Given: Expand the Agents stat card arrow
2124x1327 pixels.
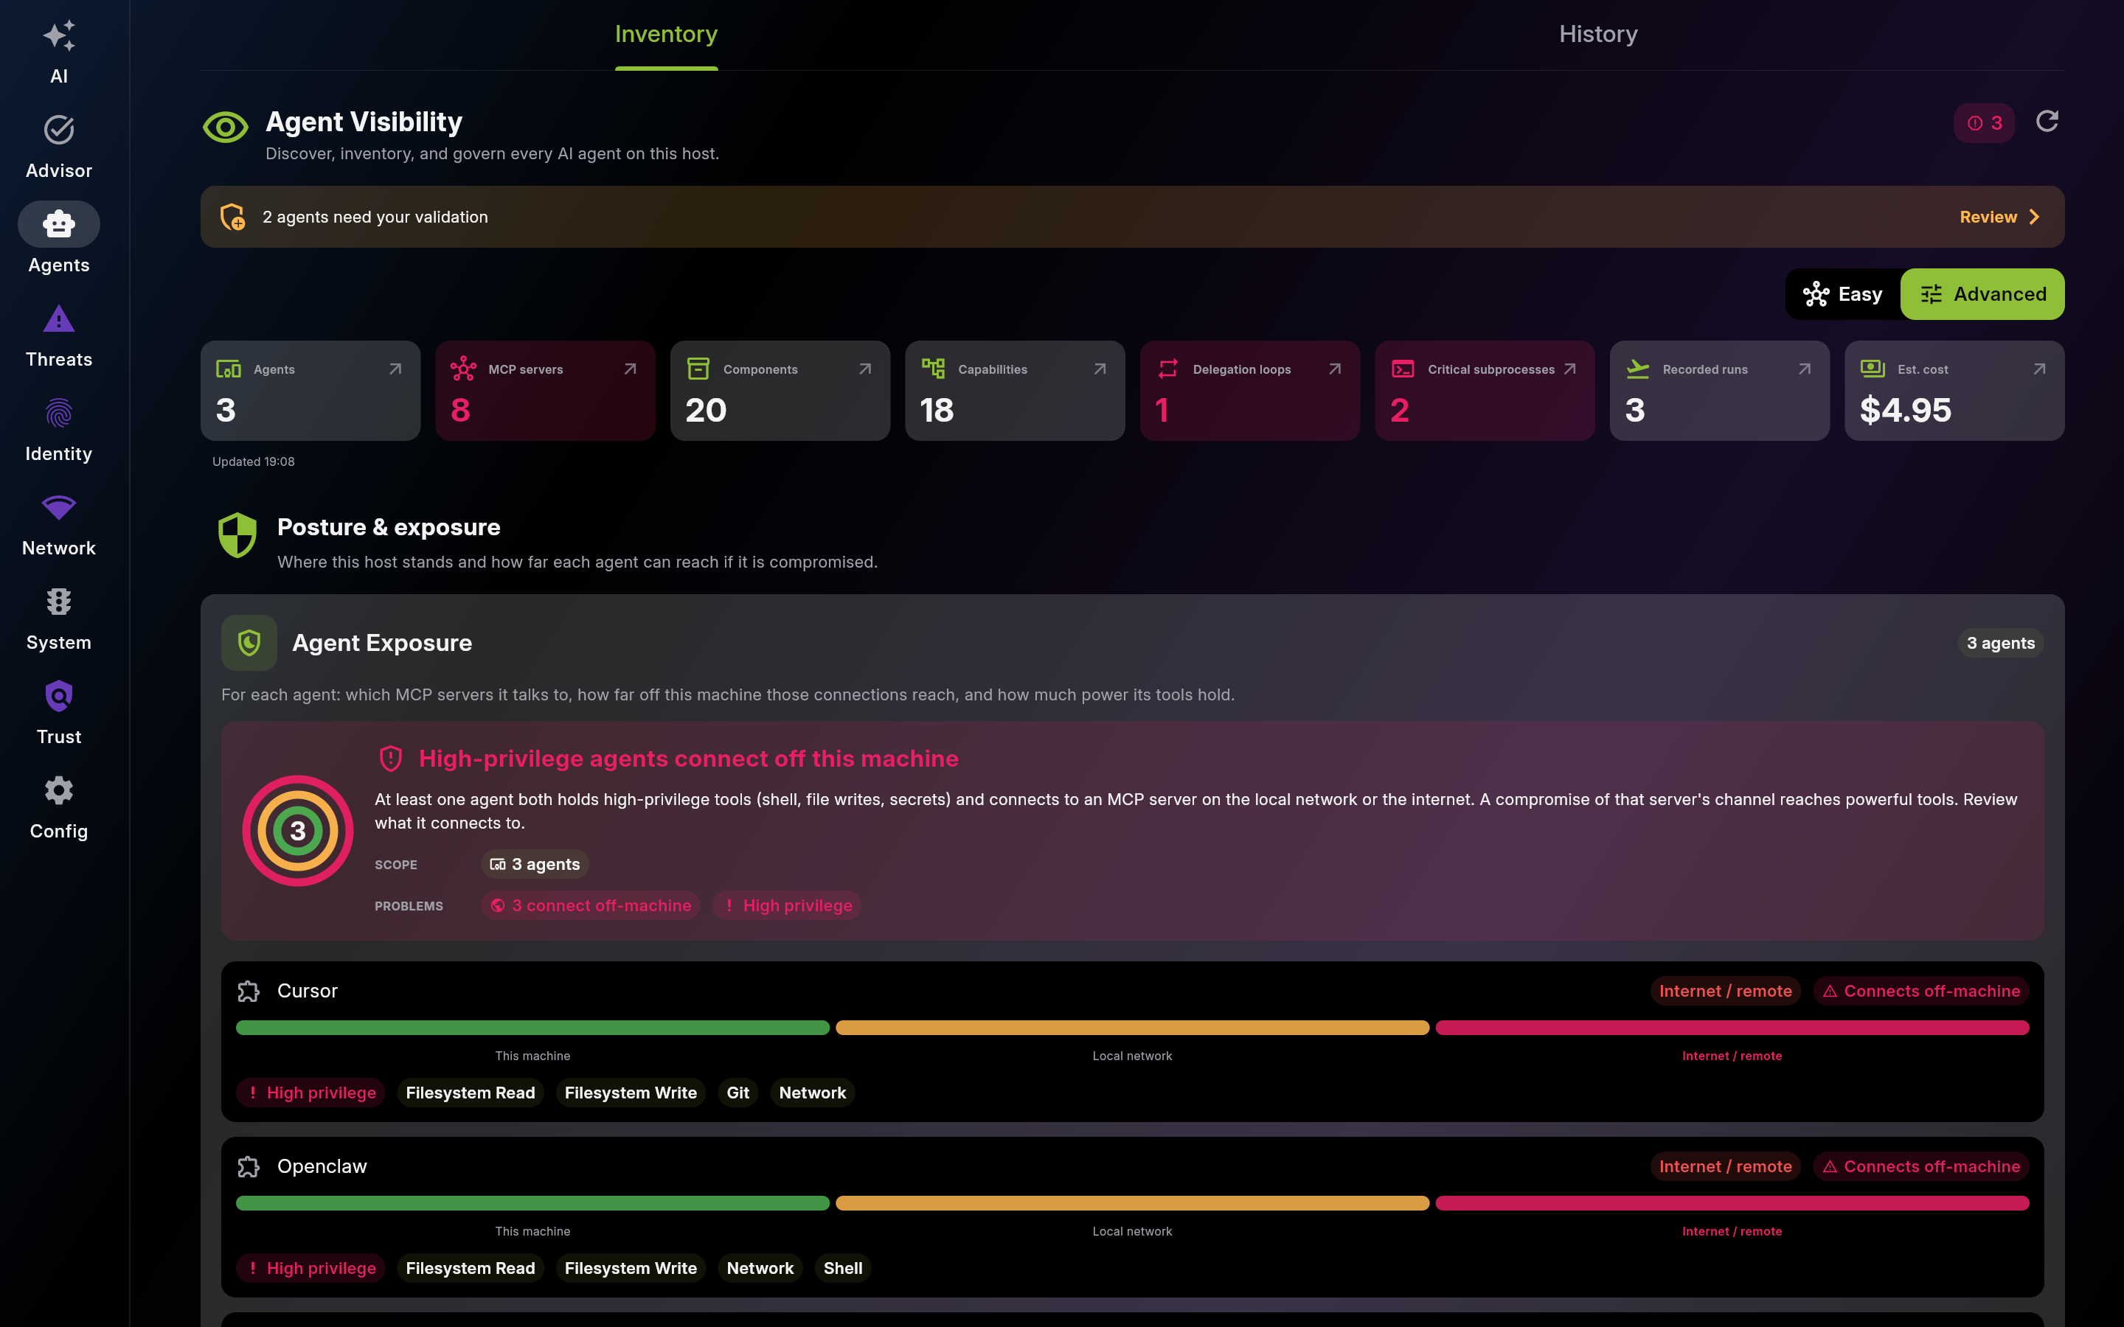Looking at the screenshot, I should coord(395,369).
